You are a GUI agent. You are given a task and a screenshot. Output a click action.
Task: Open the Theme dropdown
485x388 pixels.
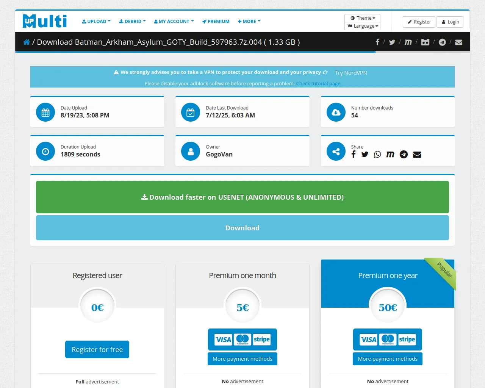363,18
